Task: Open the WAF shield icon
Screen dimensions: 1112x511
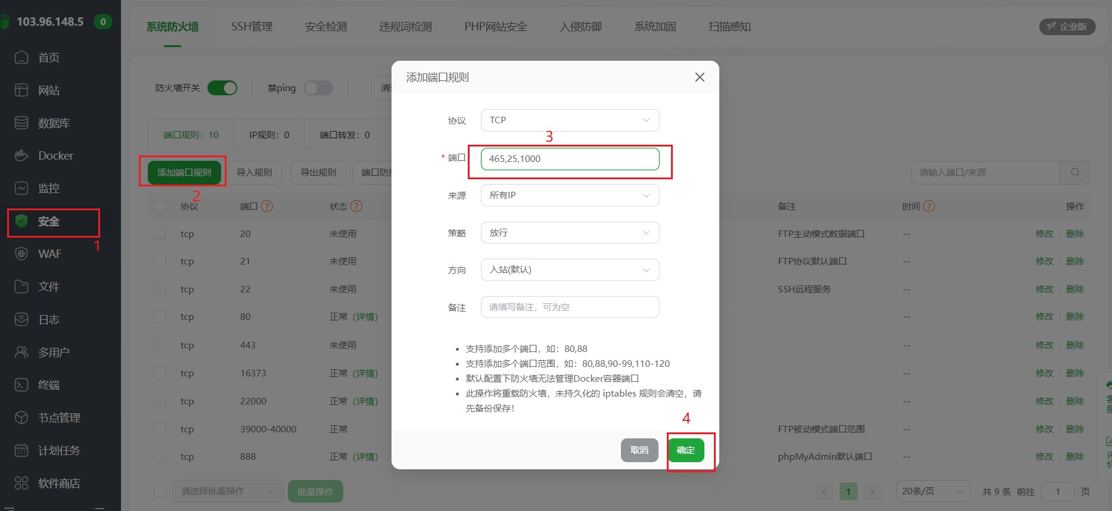Action: pos(21,254)
